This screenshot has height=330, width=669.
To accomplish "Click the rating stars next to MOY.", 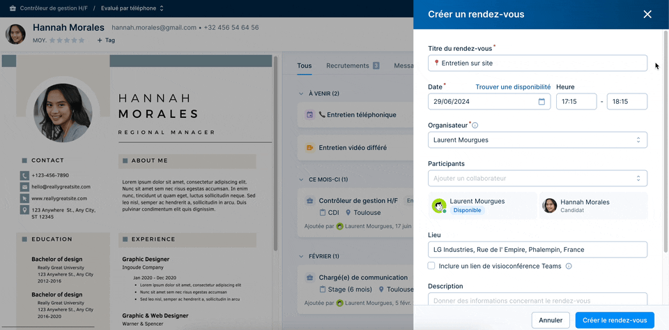I will click(67, 40).
